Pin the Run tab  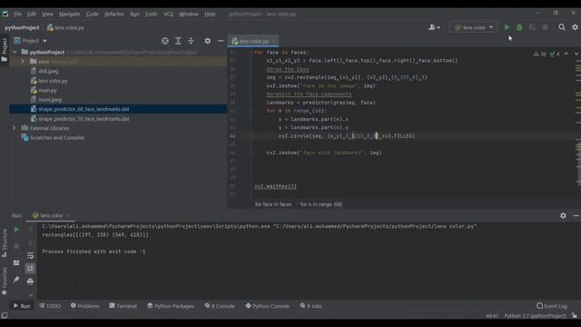tap(16, 280)
